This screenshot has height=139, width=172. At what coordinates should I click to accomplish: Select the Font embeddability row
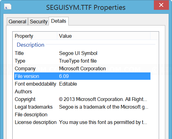click(x=82, y=84)
